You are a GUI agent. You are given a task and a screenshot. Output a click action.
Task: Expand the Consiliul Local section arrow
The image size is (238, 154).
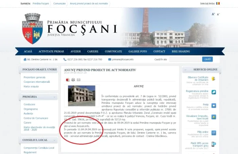pos(54,140)
